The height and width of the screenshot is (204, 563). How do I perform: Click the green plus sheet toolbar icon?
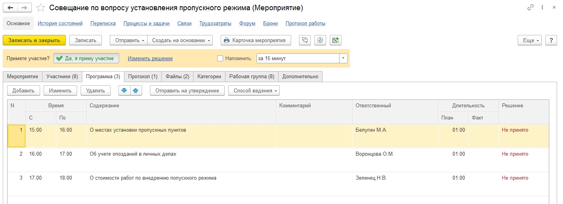335,40
